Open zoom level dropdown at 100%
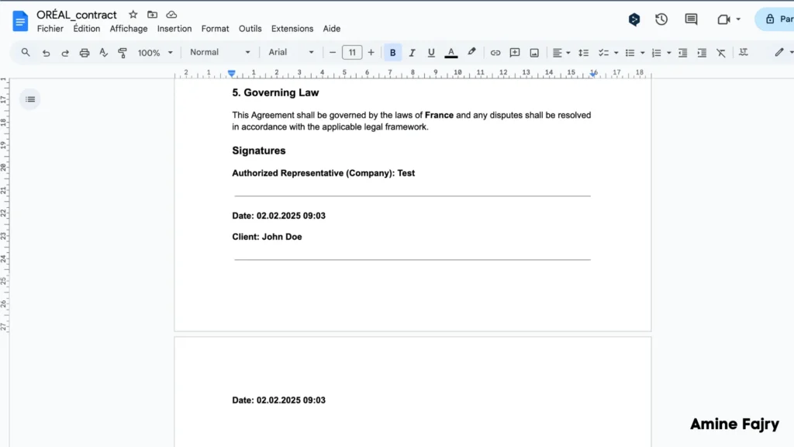The image size is (794, 447). pos(155,53)
